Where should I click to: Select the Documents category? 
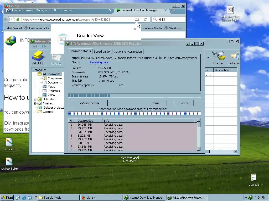55,82
